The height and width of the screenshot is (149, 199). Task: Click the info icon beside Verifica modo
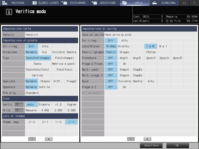pos(9,12)
